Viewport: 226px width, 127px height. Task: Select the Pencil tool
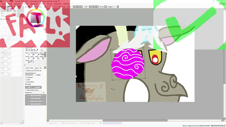coord(27,54)
